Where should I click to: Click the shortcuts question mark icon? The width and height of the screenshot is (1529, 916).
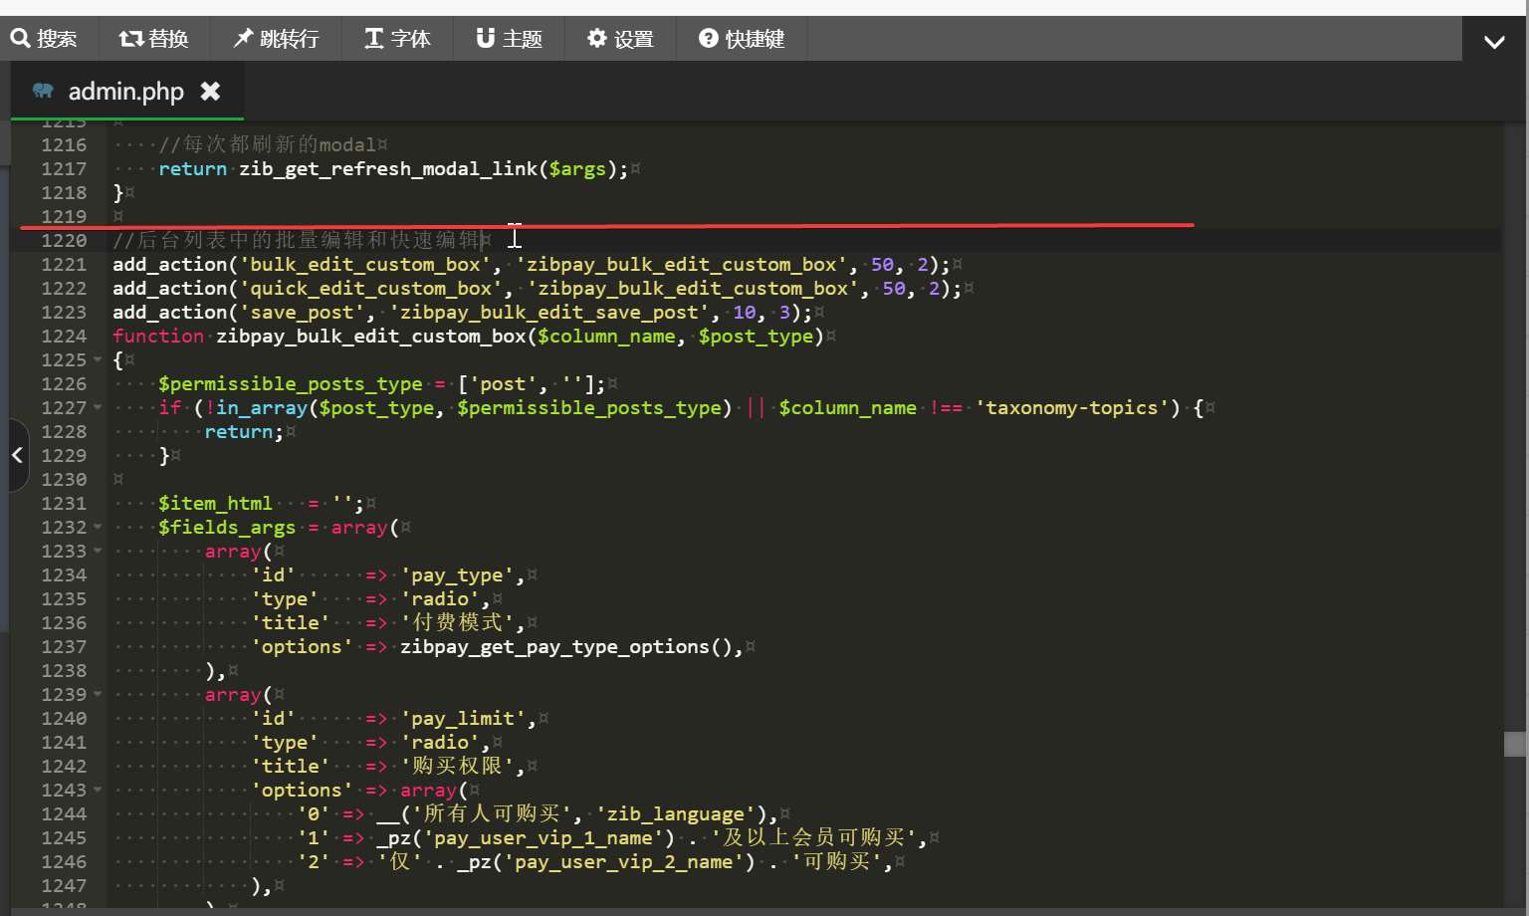click(x=709, y=39)
